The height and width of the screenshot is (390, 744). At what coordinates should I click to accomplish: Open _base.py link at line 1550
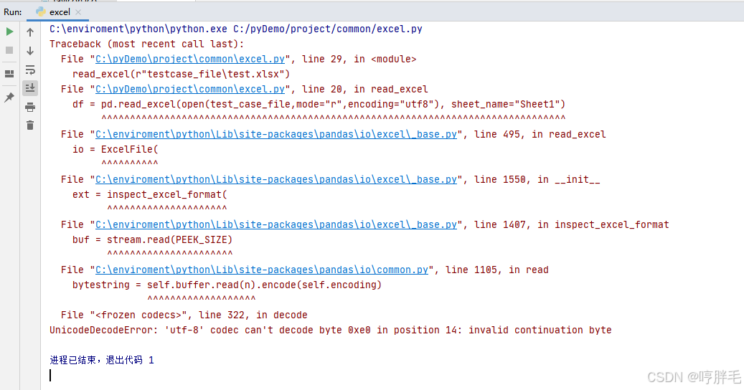(276, 180)
